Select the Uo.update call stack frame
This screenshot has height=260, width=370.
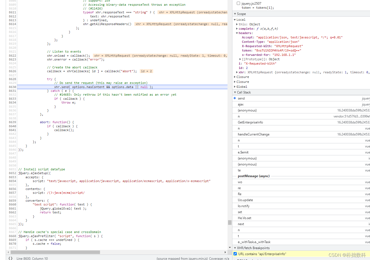[301, 200]
